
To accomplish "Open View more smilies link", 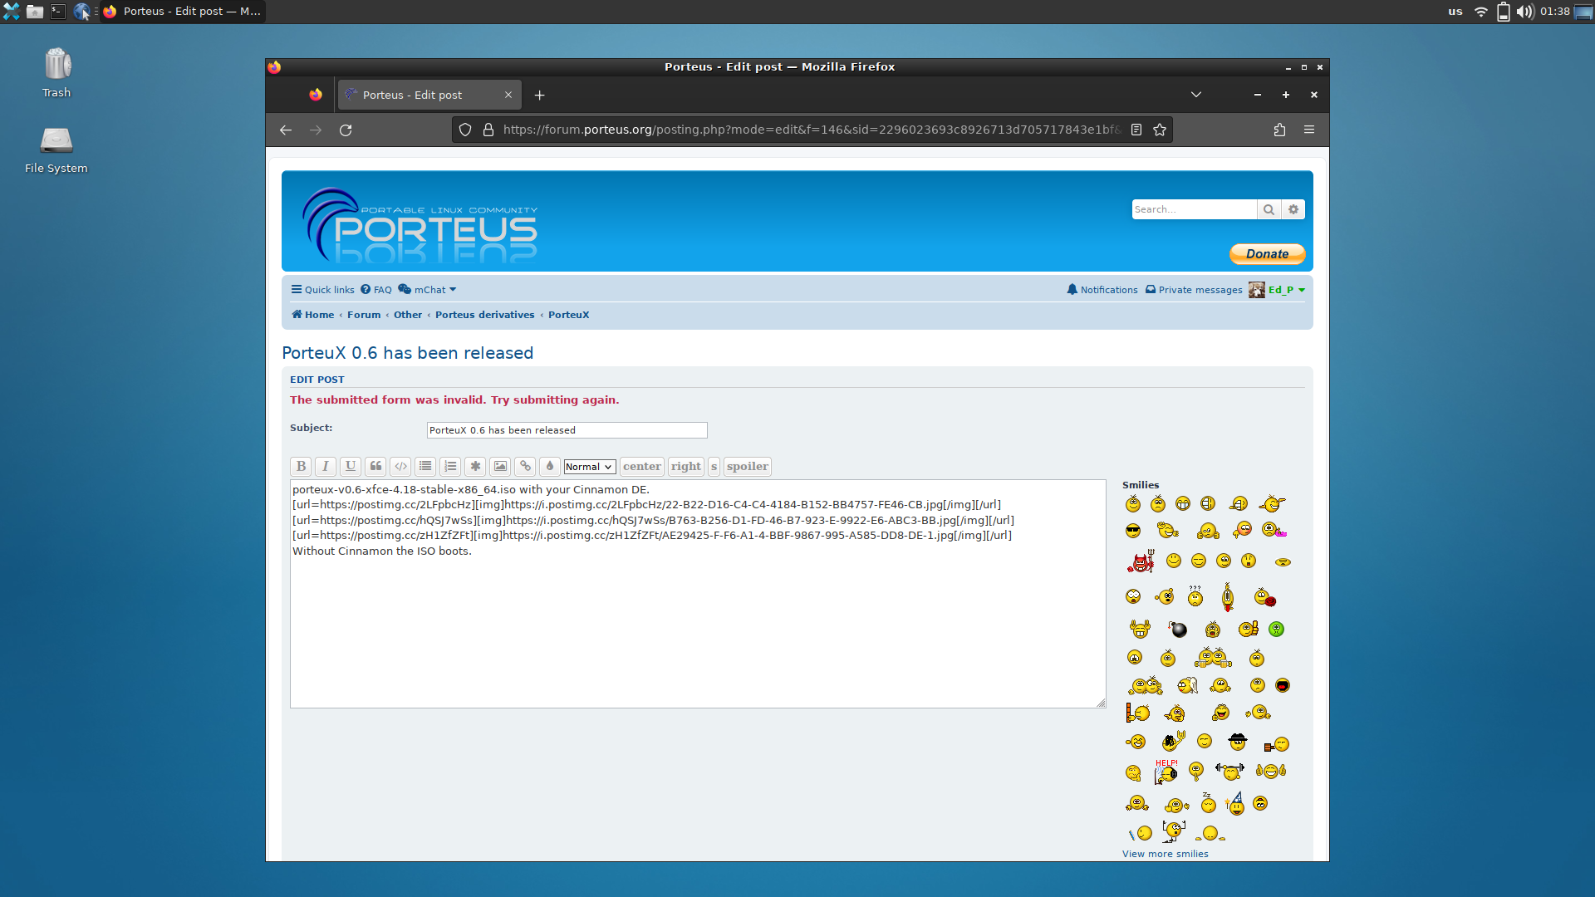I will (x=1165, y=854).
